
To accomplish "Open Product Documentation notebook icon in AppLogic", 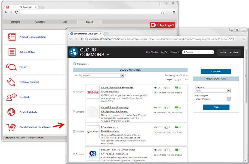I will point(12,37).
